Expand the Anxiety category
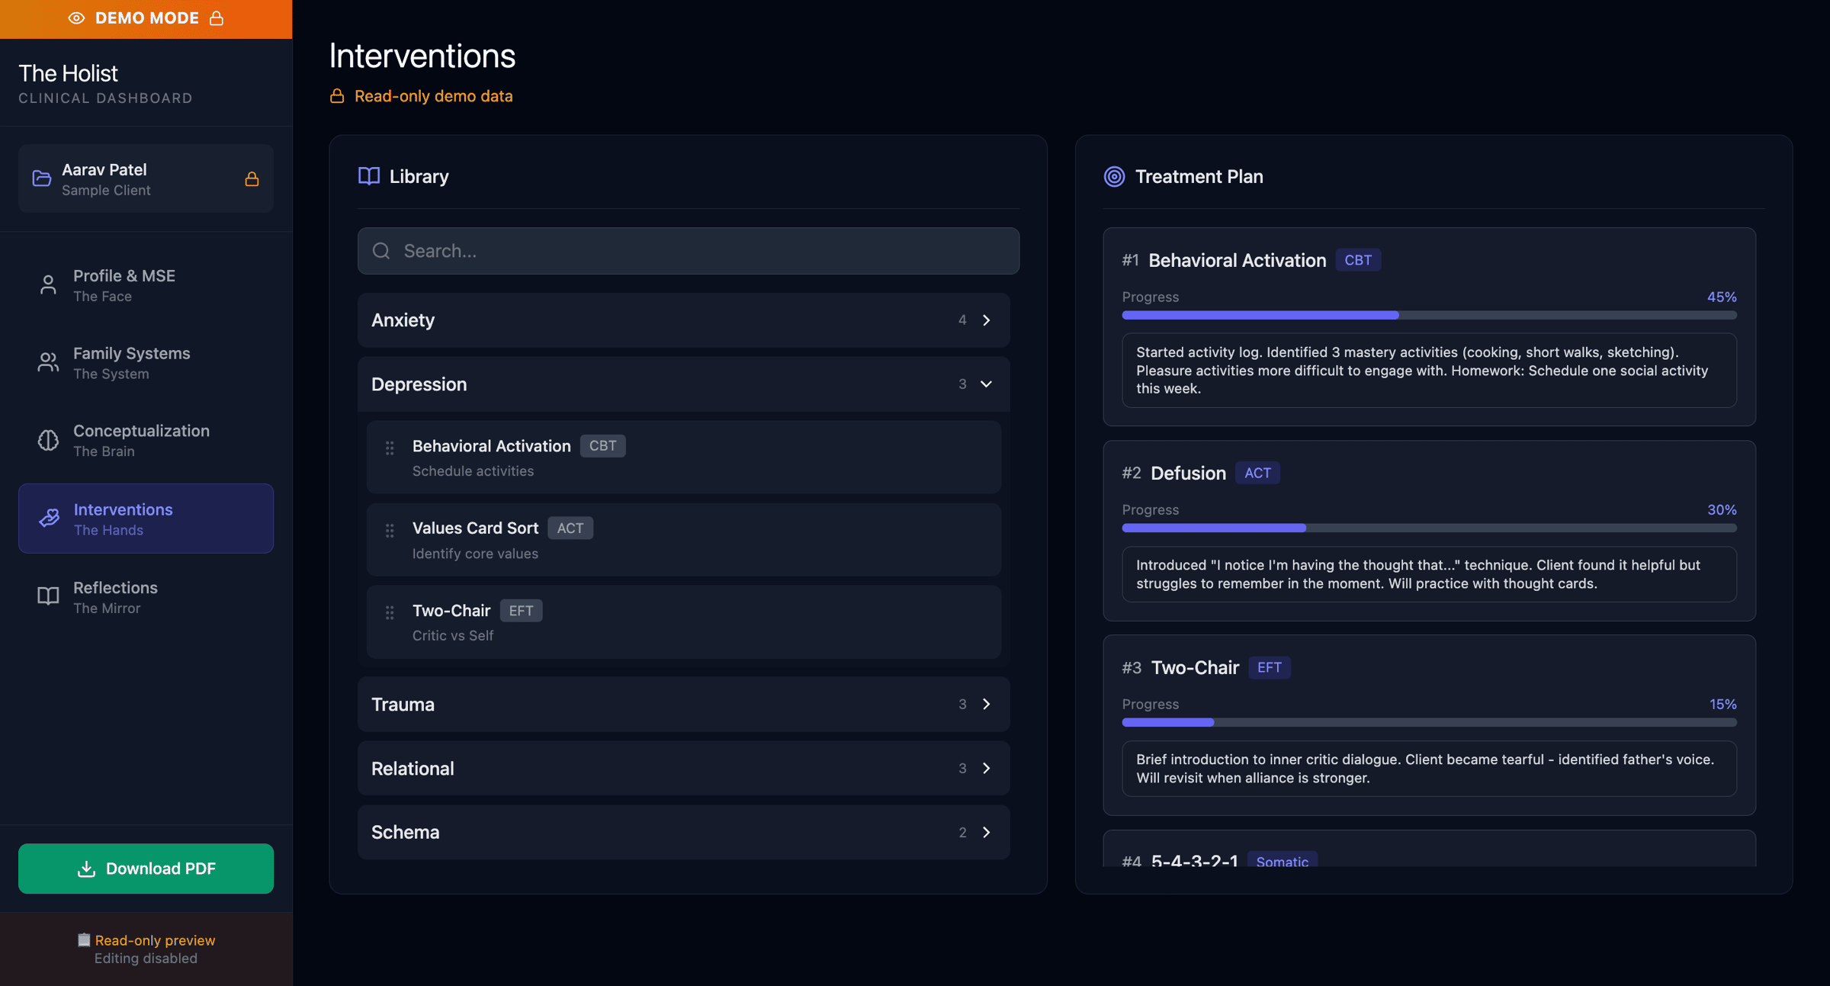1830x986 pixels. (986, 320)
